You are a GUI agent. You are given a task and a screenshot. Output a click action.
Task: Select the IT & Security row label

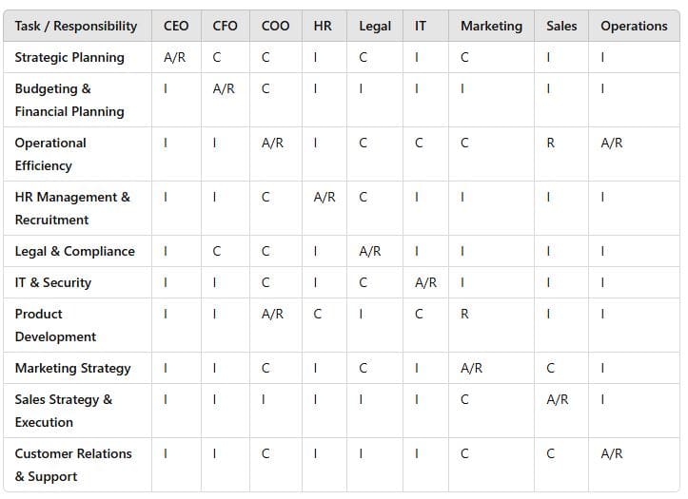[53, 282]
